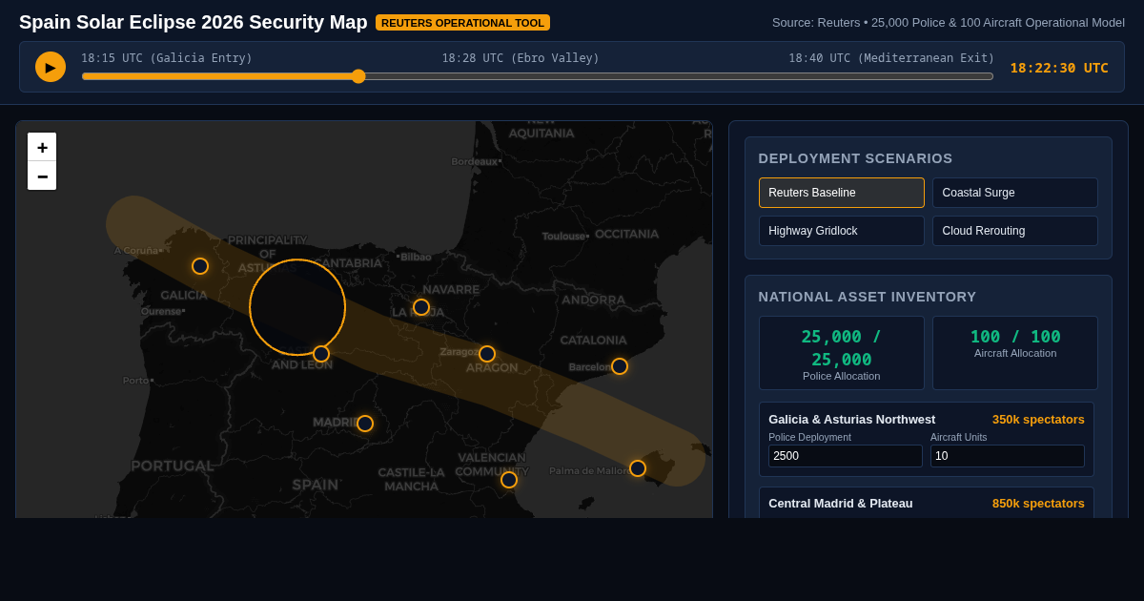Click the Spain Solar Eclipse 2026 Security Map title
The image size is (1144, 601).
pos(194,23)
